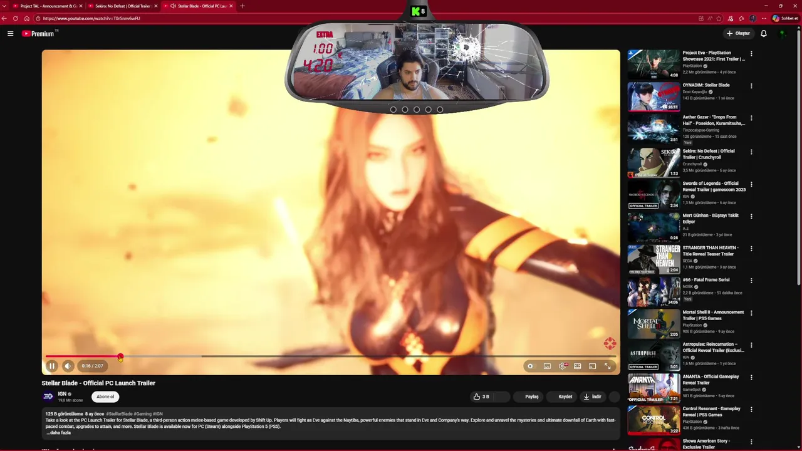Open Copilot Sohbet et button
This screenshot has width=802, height=451.
785,18
